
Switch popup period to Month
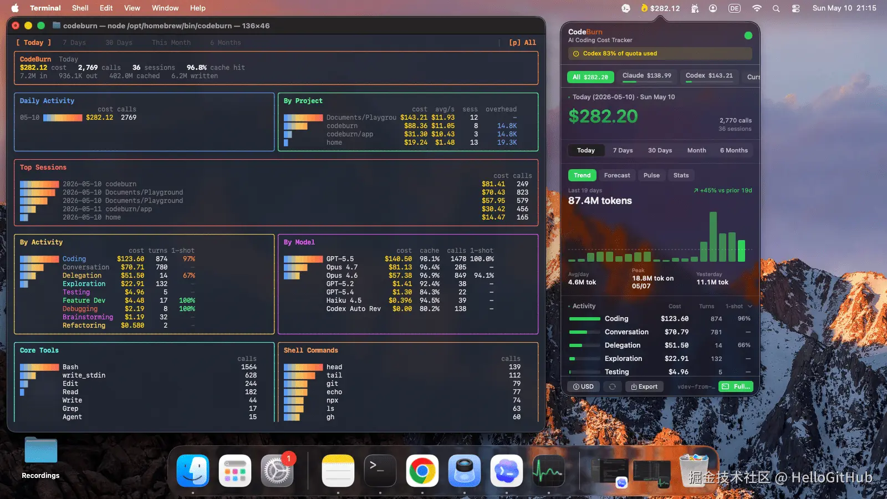pyautogui.click(x=697, y=150)
